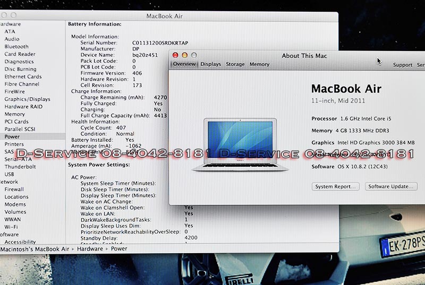Viewport: 425px width, 285px height.
Task: Select WWAN under Network
Action: point(12,219)
